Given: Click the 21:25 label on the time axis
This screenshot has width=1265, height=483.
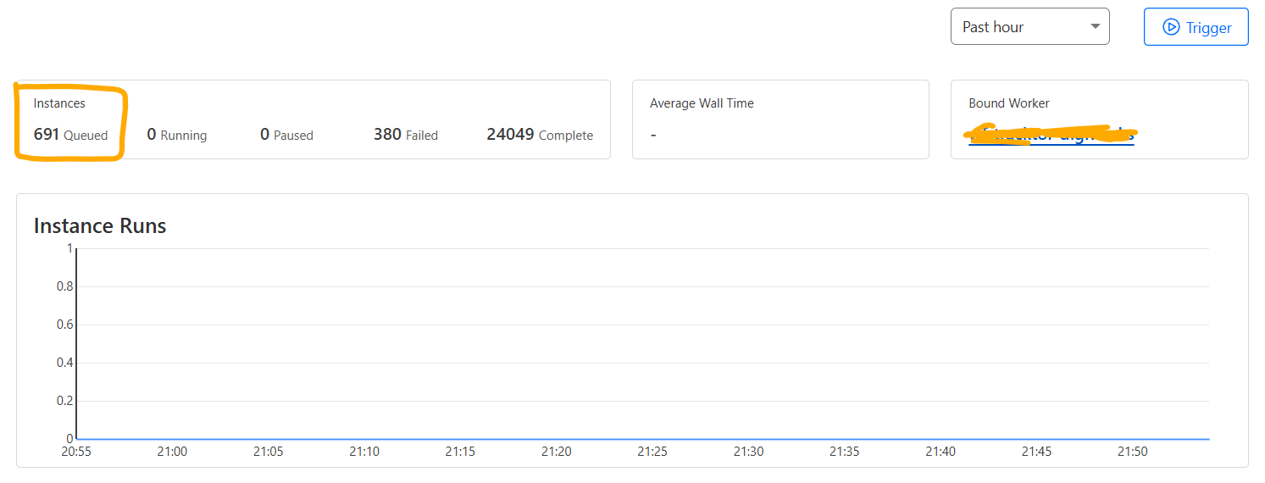Looking at the screenshot, I should point(652,452).
